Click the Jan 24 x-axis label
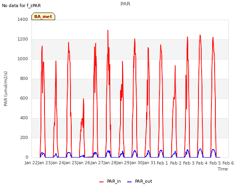This screenshot has width=252, height=189. tap(57, 163)
